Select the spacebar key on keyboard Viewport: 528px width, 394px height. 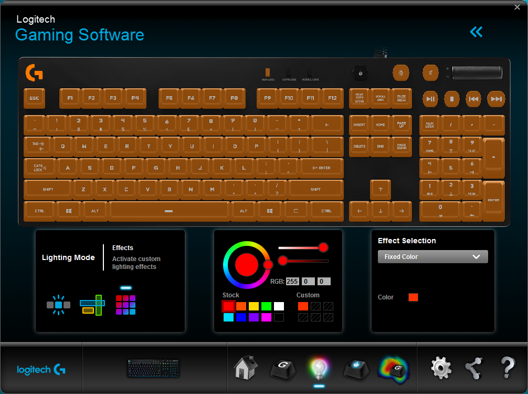(169, 211)
